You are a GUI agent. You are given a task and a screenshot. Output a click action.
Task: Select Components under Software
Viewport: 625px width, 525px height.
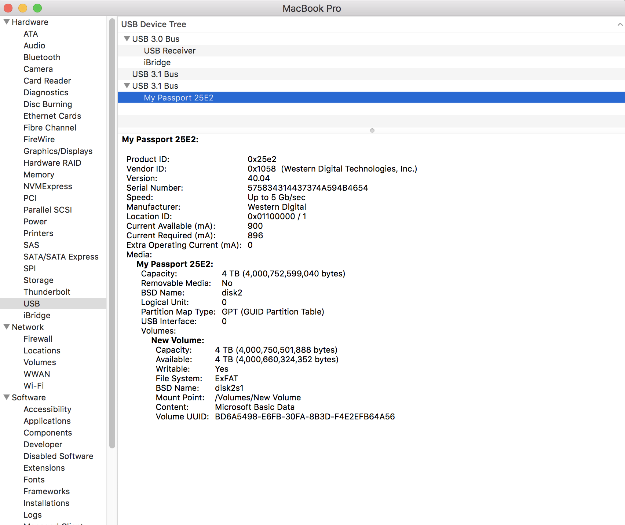(48, 433)
